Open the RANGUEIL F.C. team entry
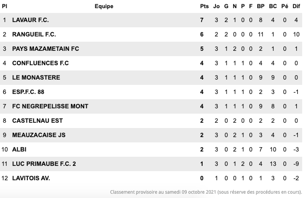 pos(34,35)
